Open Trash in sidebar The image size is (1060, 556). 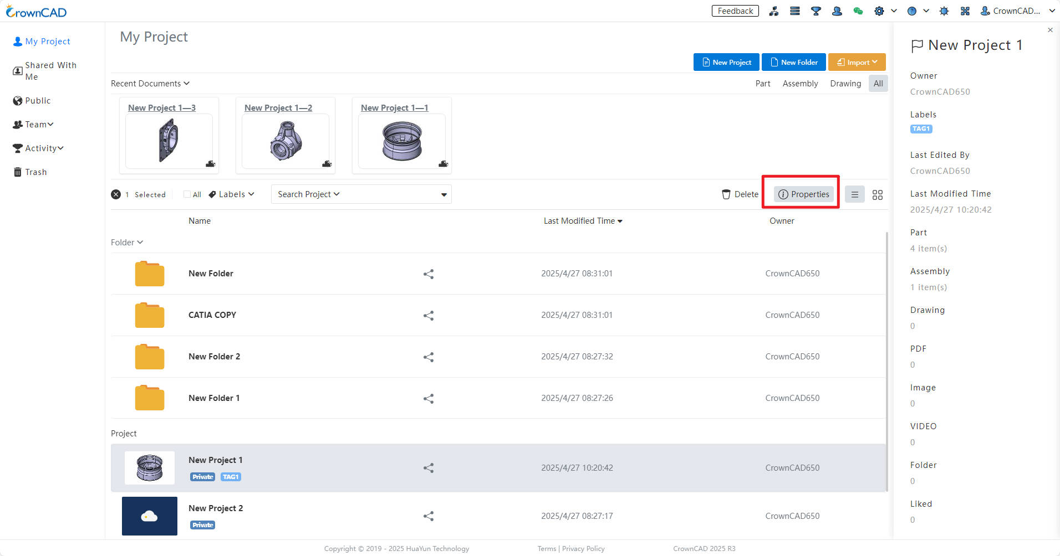[x=30, y=172]
